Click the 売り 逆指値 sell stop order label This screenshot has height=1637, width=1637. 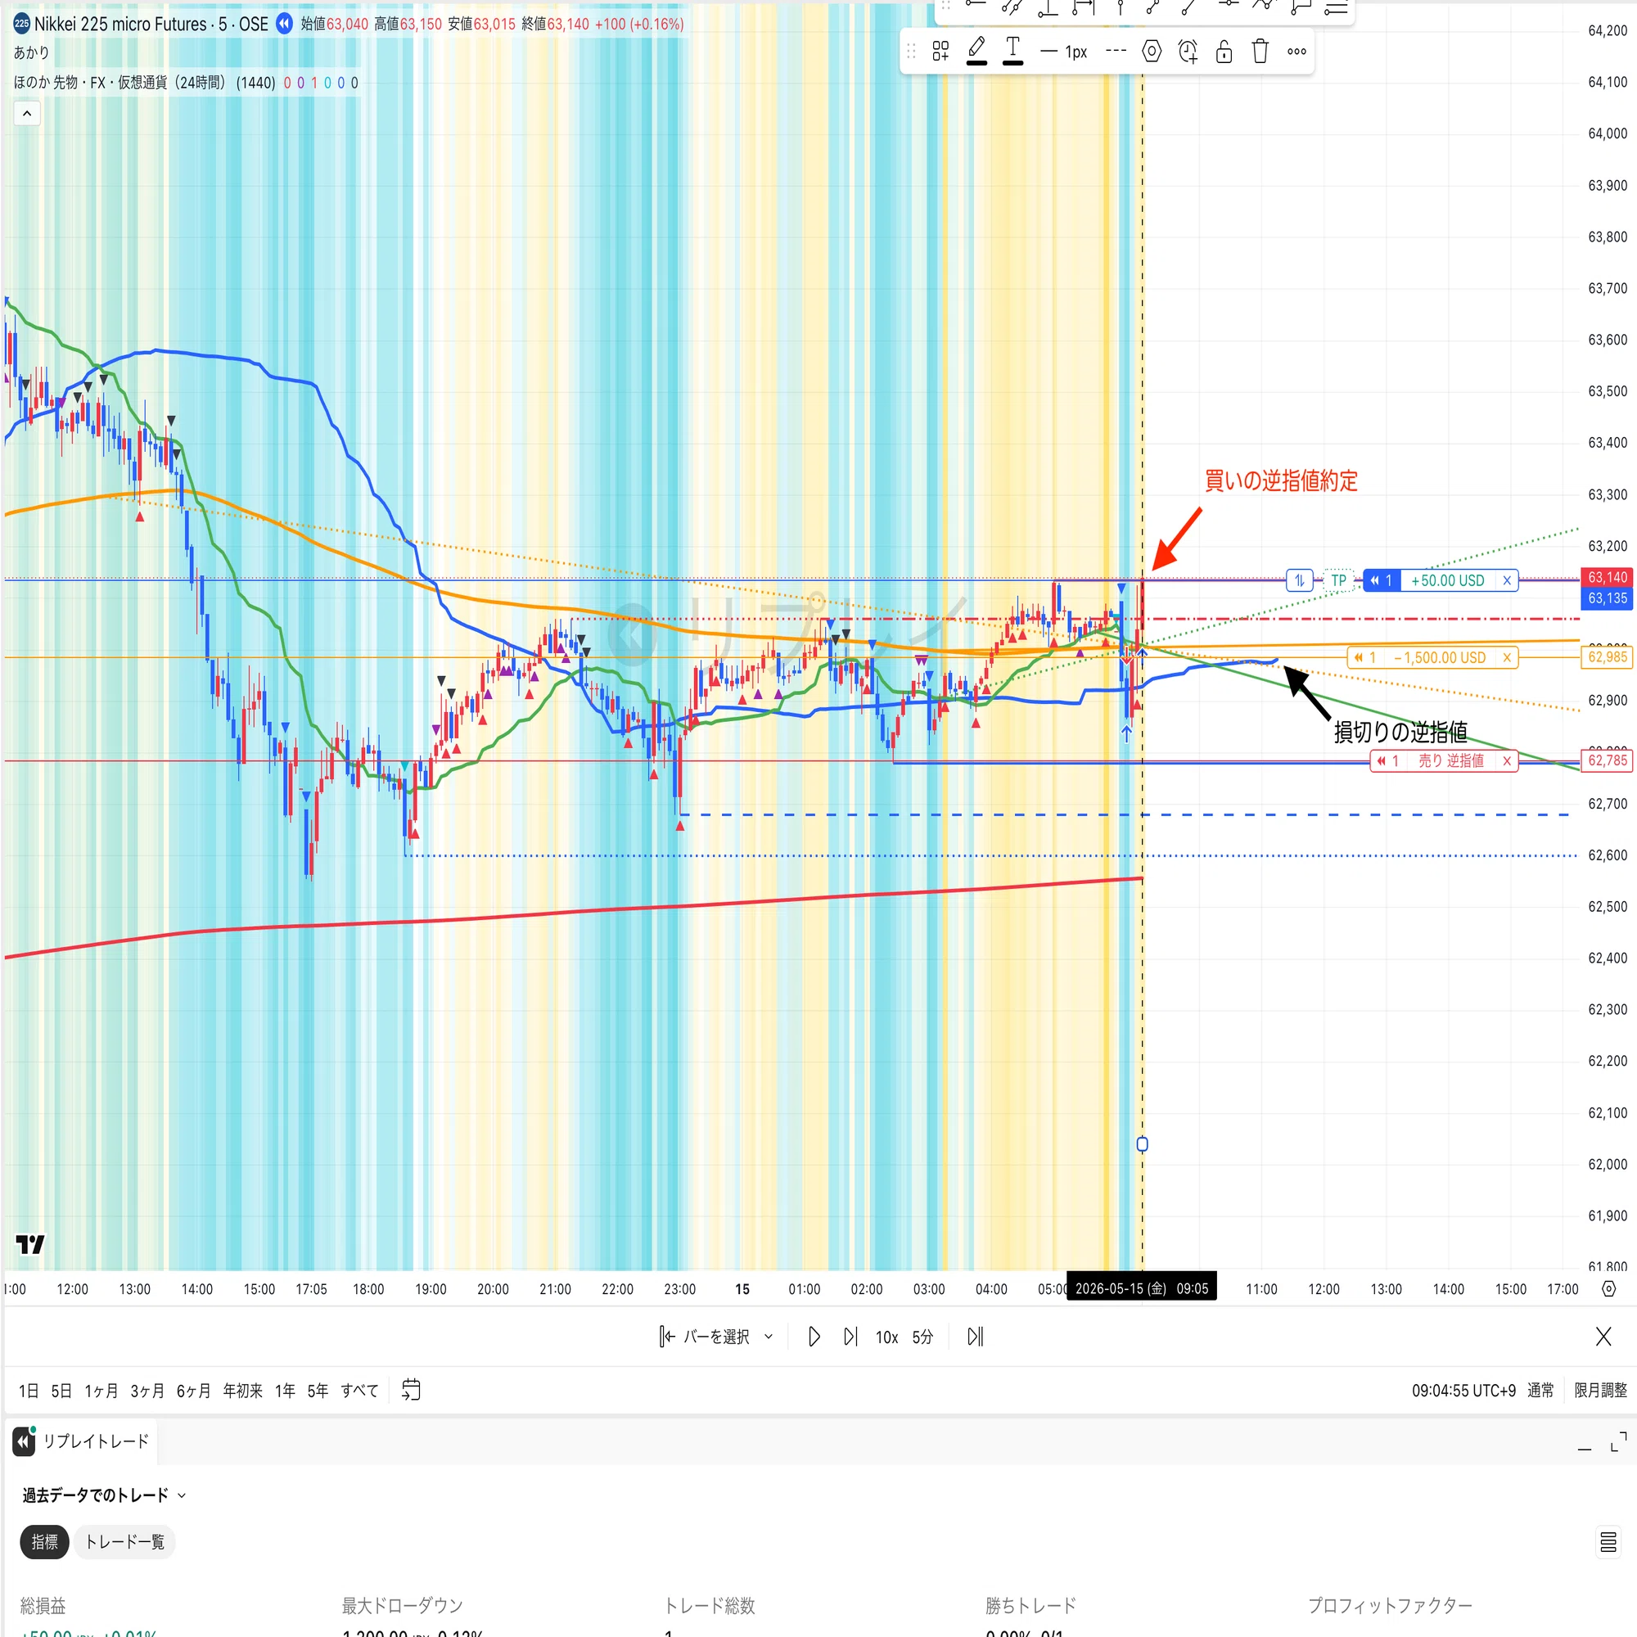tap(1450, 761)
